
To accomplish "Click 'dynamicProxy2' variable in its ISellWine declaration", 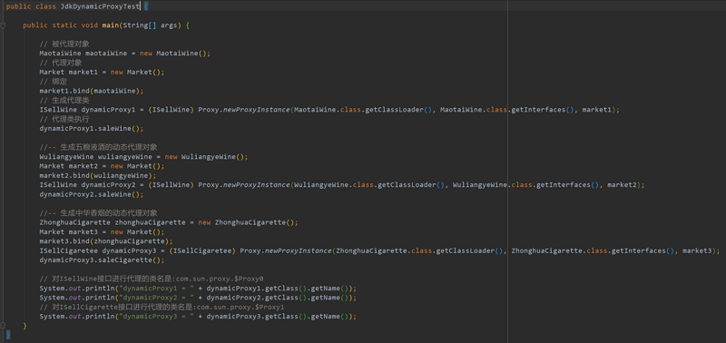I will click(x=108, y=185).
